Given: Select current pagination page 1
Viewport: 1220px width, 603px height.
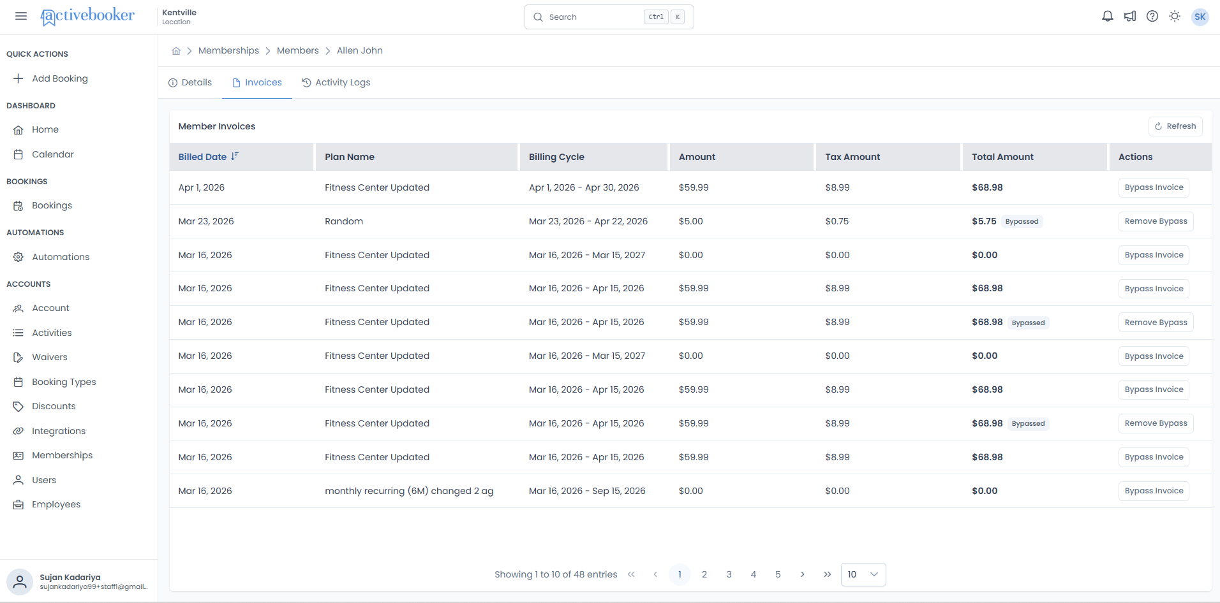Looking at the screenshot, I should point(680,574).
